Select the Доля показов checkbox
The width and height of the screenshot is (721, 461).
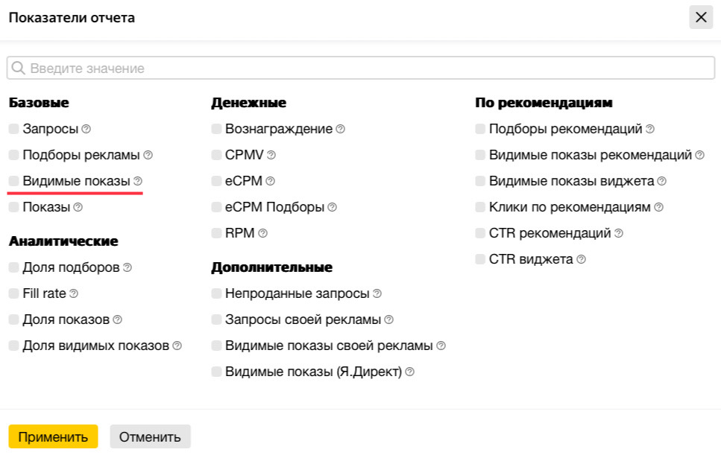point(14,319)
